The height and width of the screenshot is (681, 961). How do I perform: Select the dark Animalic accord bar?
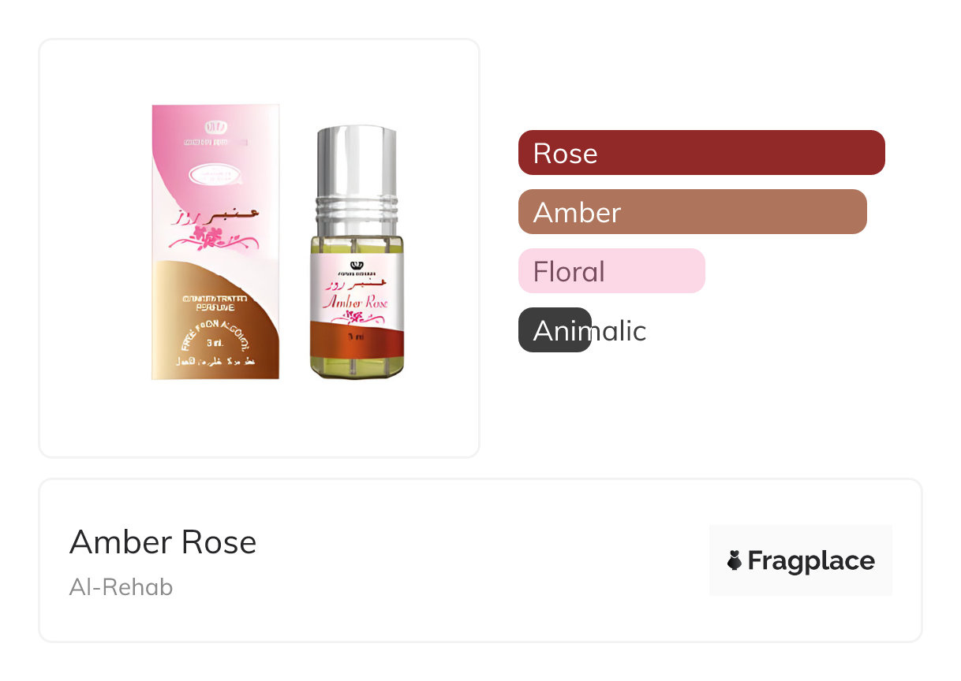coord(555,329)
